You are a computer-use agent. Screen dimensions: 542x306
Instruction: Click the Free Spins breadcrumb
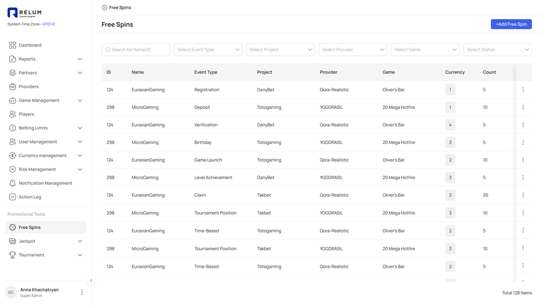pyautogui.click(x=116, y=8)
